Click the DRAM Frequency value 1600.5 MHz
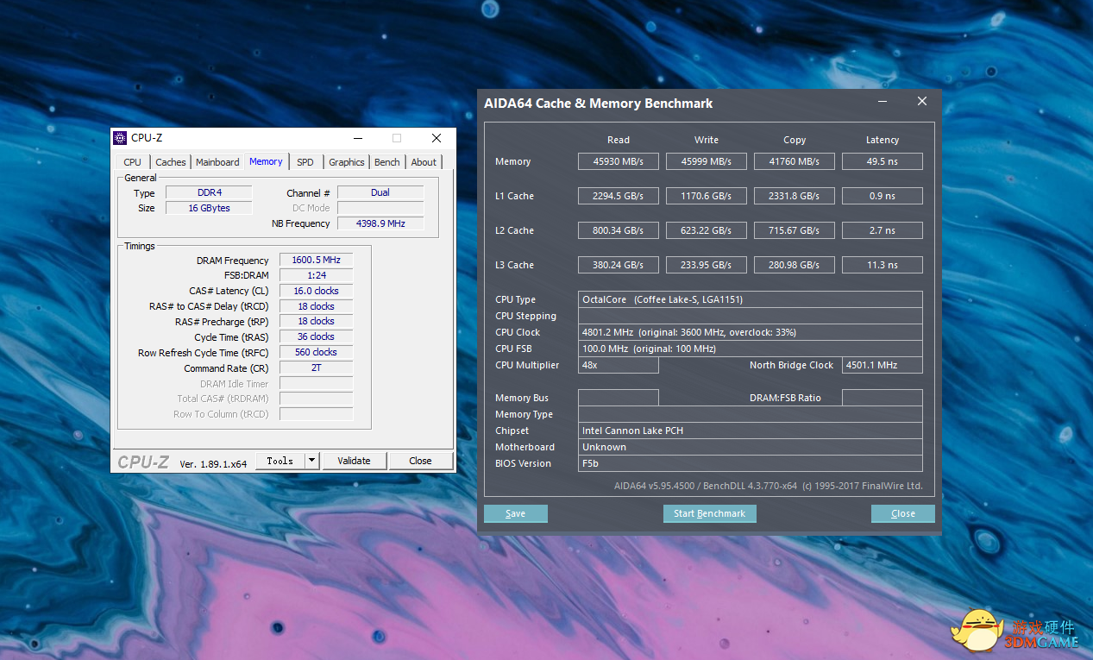 click(x=316, y=260)
